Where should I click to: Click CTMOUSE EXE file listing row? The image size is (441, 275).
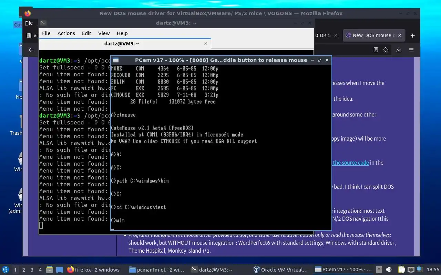coord(165,95)
